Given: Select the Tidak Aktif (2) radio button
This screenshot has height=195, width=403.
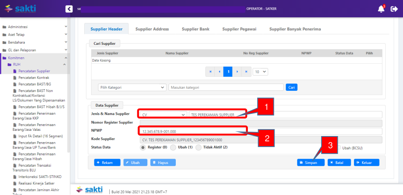Looking at the screenshot, I should point(198,147).
